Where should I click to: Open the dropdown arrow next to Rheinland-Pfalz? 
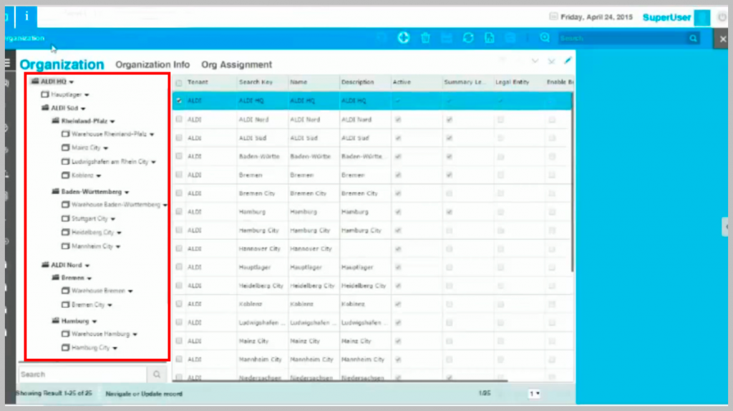coord(112,122)
